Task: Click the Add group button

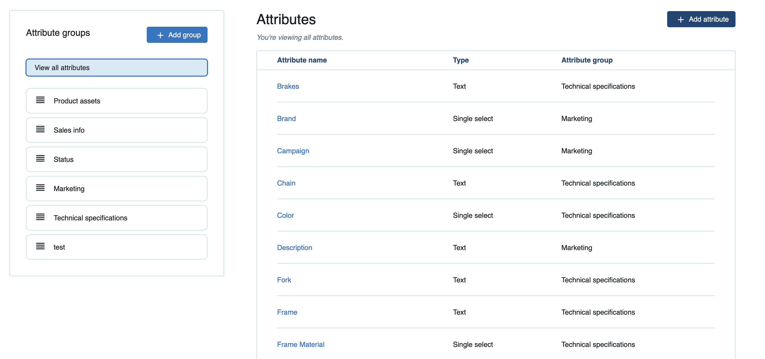Action: point(177,35)
